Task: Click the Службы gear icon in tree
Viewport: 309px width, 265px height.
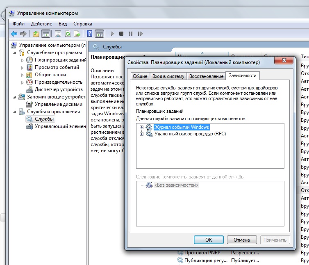Action: 30,119
